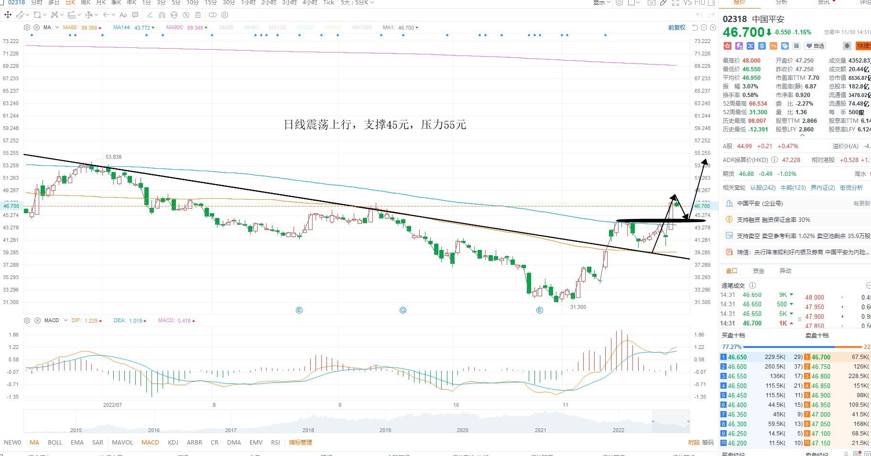This screenshot has width=871, height=456.
Task: Select the crosshair move cursor tool
Action: pyautogui.click(x=8, y=15)
